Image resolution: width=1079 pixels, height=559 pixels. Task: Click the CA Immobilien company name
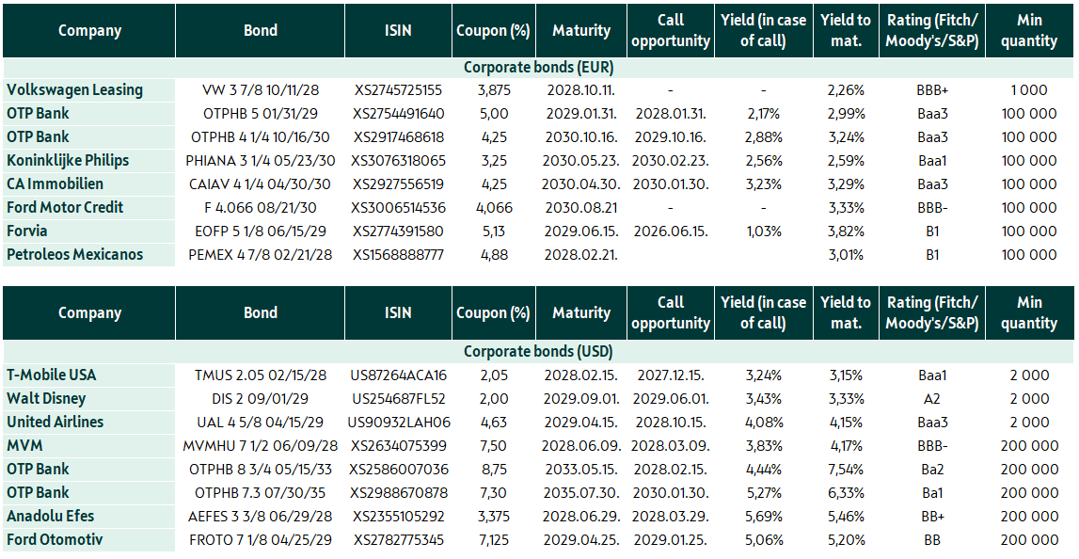click(56, 184)
